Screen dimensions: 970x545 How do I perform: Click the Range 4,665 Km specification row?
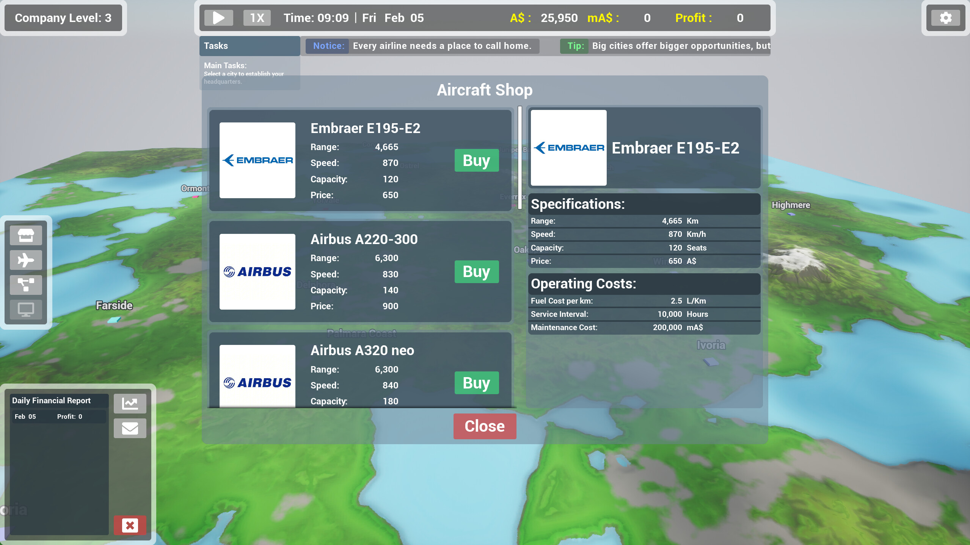(644, 221)
